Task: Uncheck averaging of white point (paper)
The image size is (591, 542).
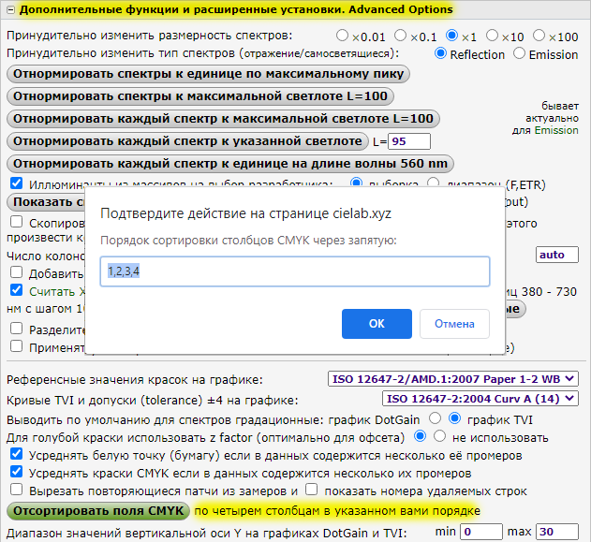Action: point(15,453)
